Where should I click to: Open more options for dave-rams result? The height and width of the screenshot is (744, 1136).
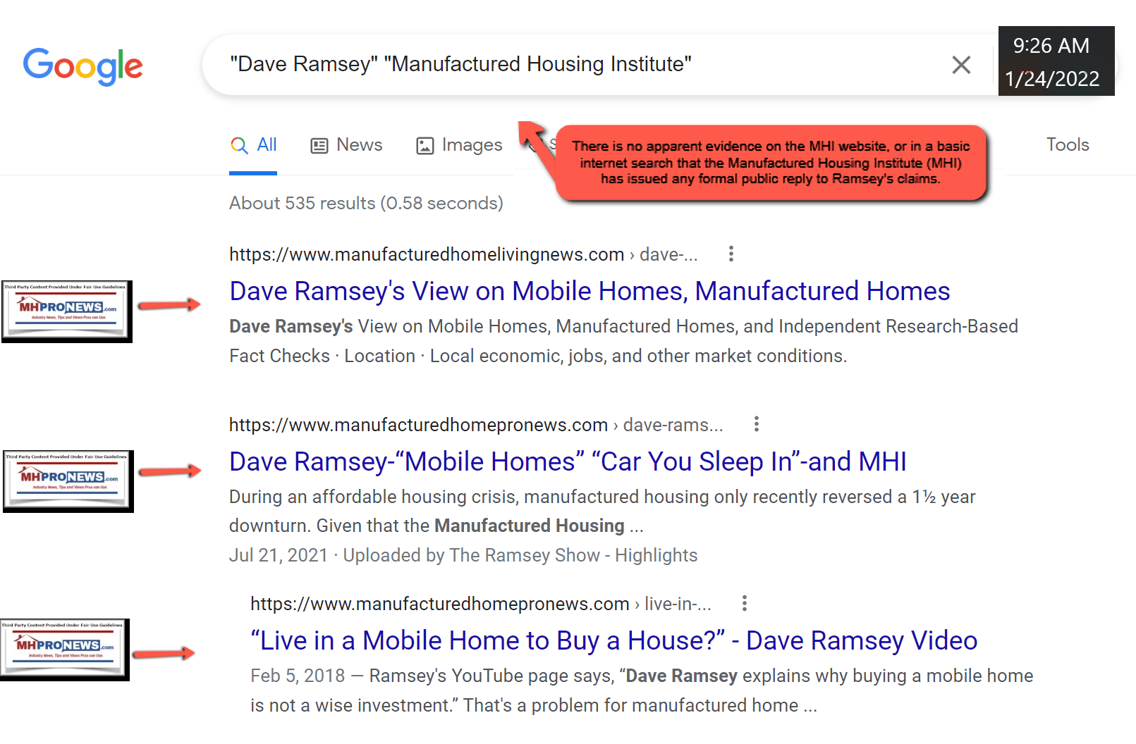pyautogui.click(x=757, y=424)
